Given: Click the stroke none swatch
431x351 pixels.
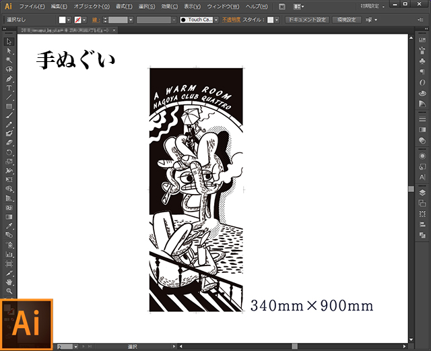Looking at the screenshot, I should [78, 20].
